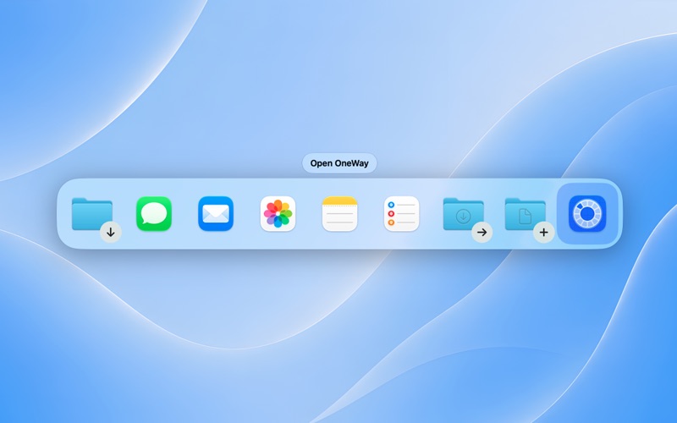Launch the Notes app icon
The width and height of the screenshot is (677, 423).
[340, 214]
